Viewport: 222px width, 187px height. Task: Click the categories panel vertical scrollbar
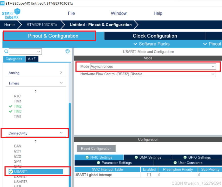tap(70, 144)
